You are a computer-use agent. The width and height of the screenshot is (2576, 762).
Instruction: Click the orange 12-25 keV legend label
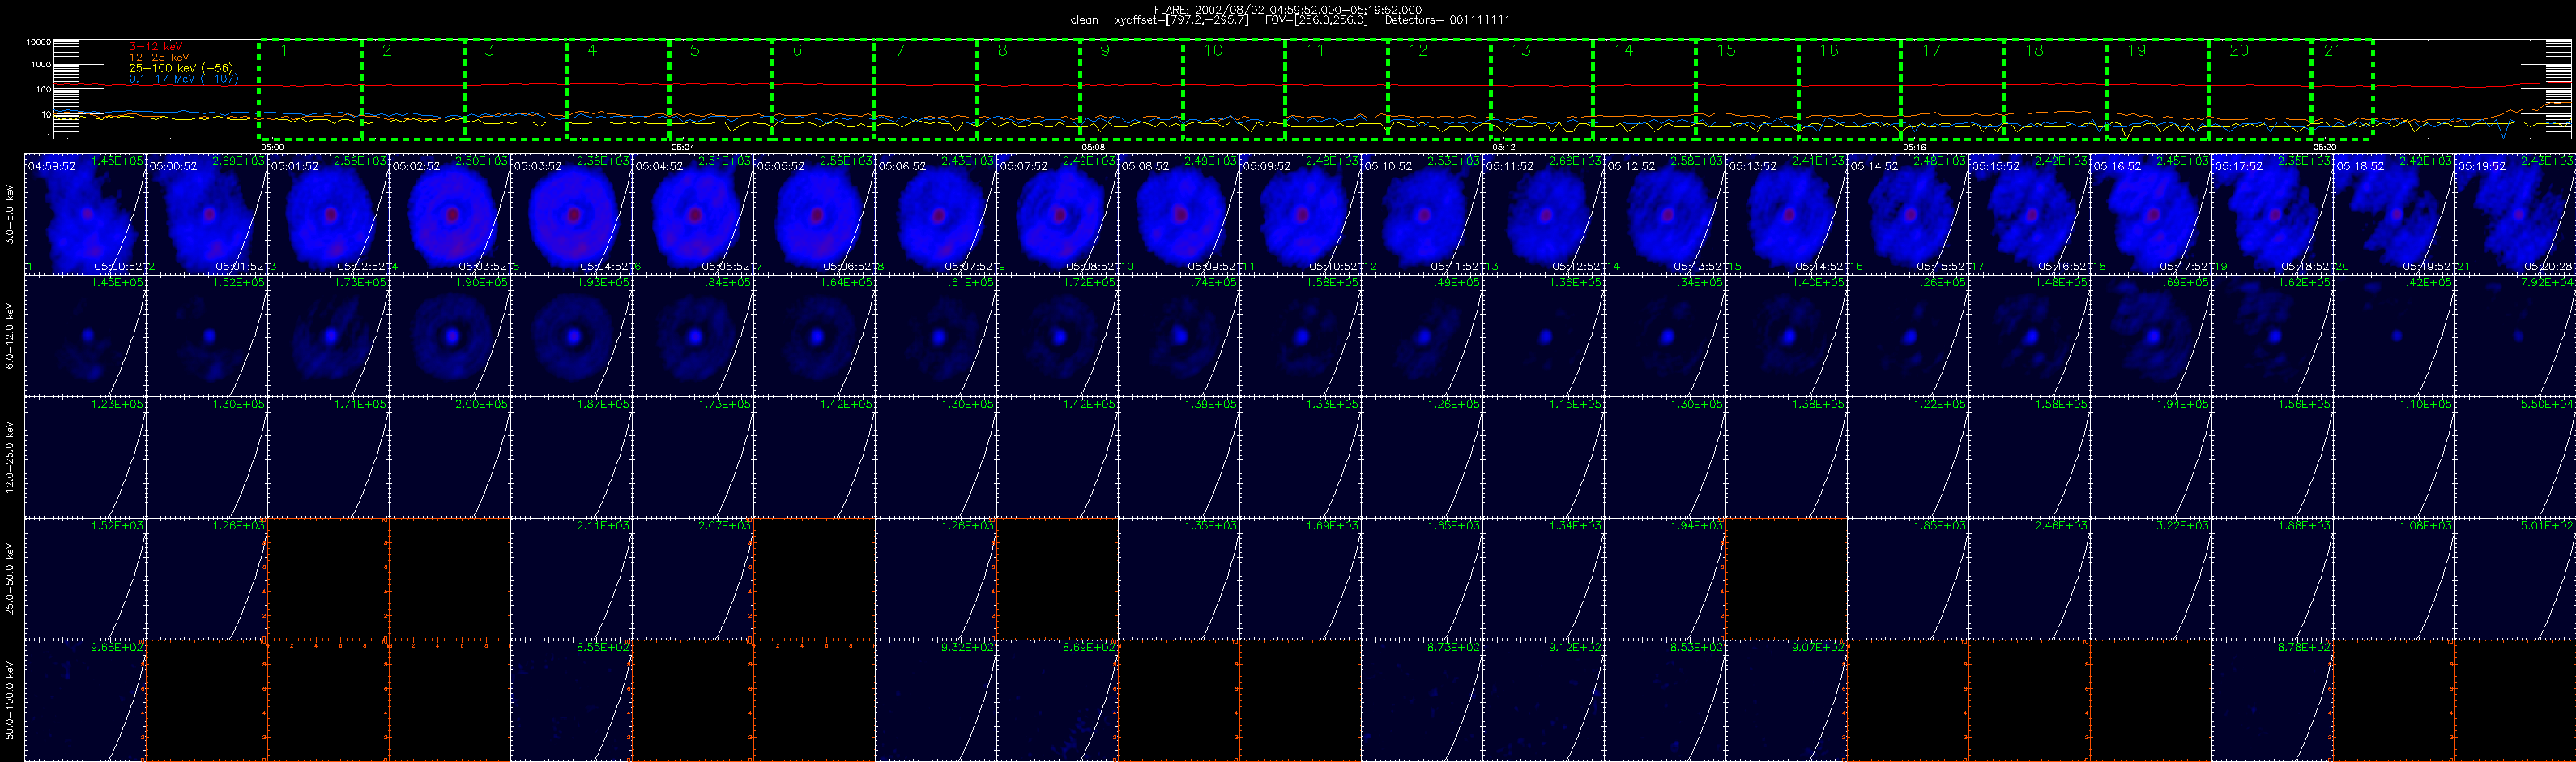(x=159, y=57)
